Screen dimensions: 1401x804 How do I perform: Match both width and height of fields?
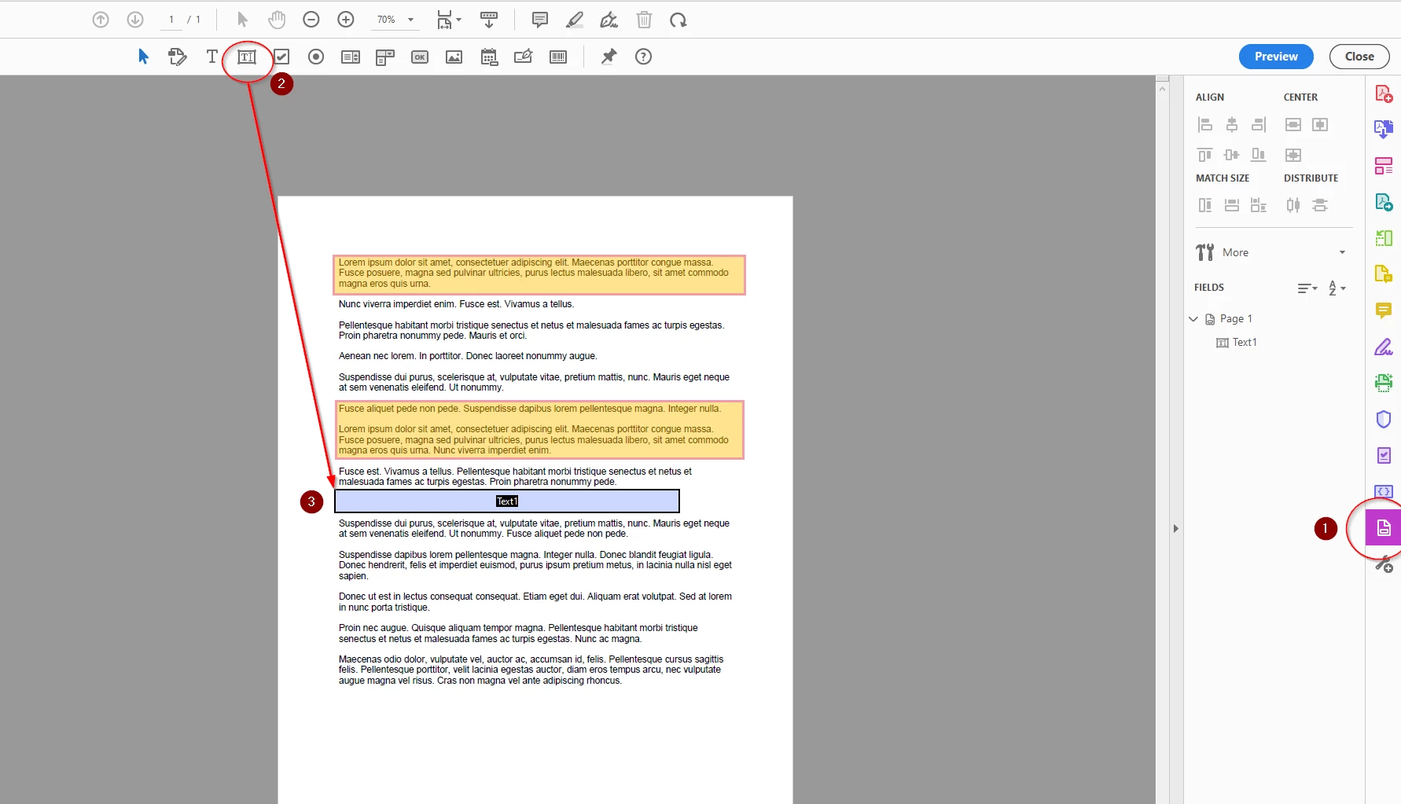[1259, 205]
